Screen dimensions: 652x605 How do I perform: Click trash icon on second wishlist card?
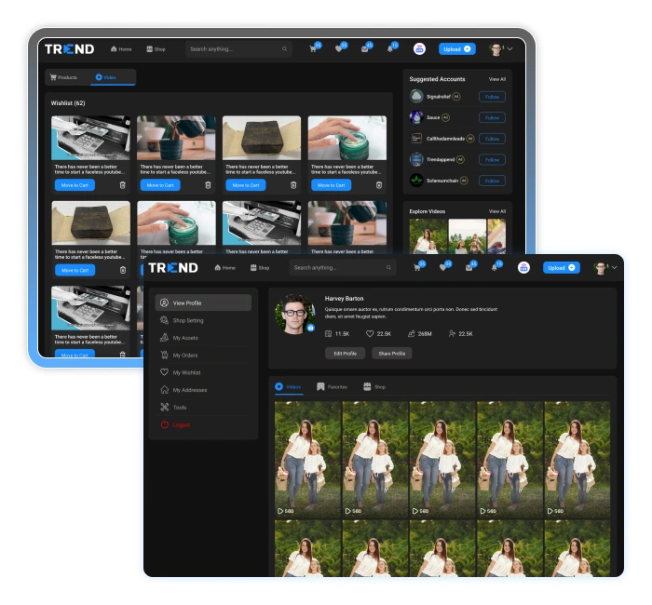208,185
